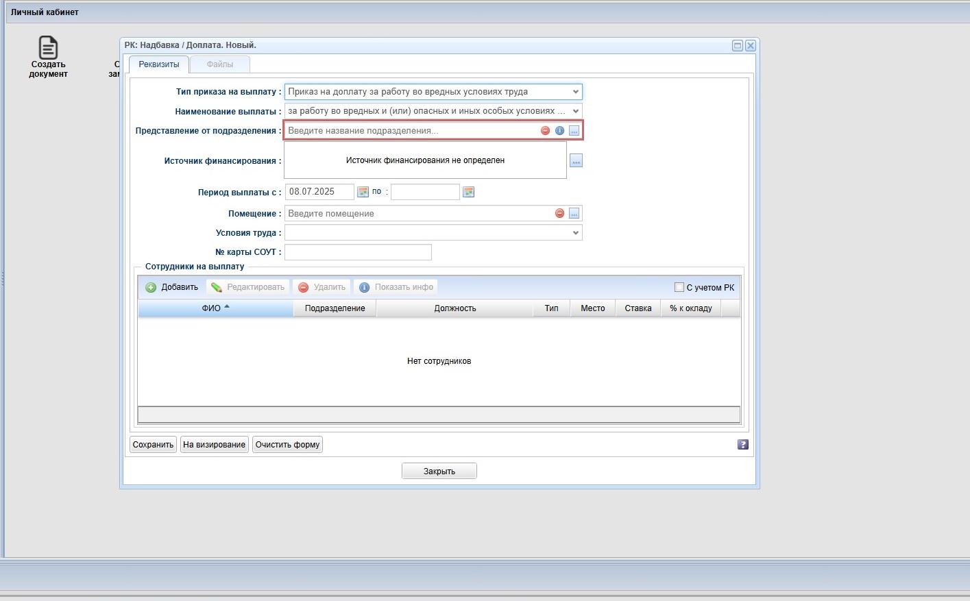
Task: Click Подразделение column header
Action: coord(335,308)
